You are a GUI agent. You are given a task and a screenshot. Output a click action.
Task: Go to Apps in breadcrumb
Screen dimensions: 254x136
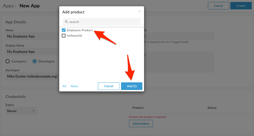pos(8,6)
